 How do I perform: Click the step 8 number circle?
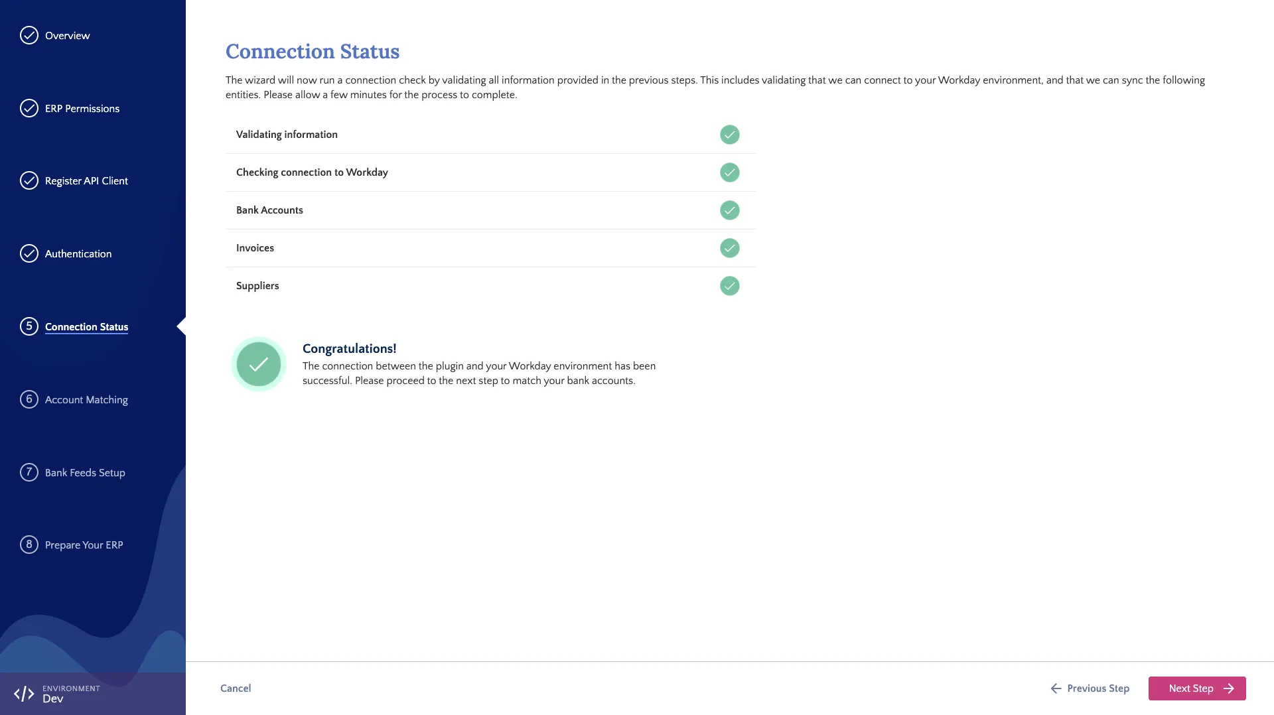point(29,545)
